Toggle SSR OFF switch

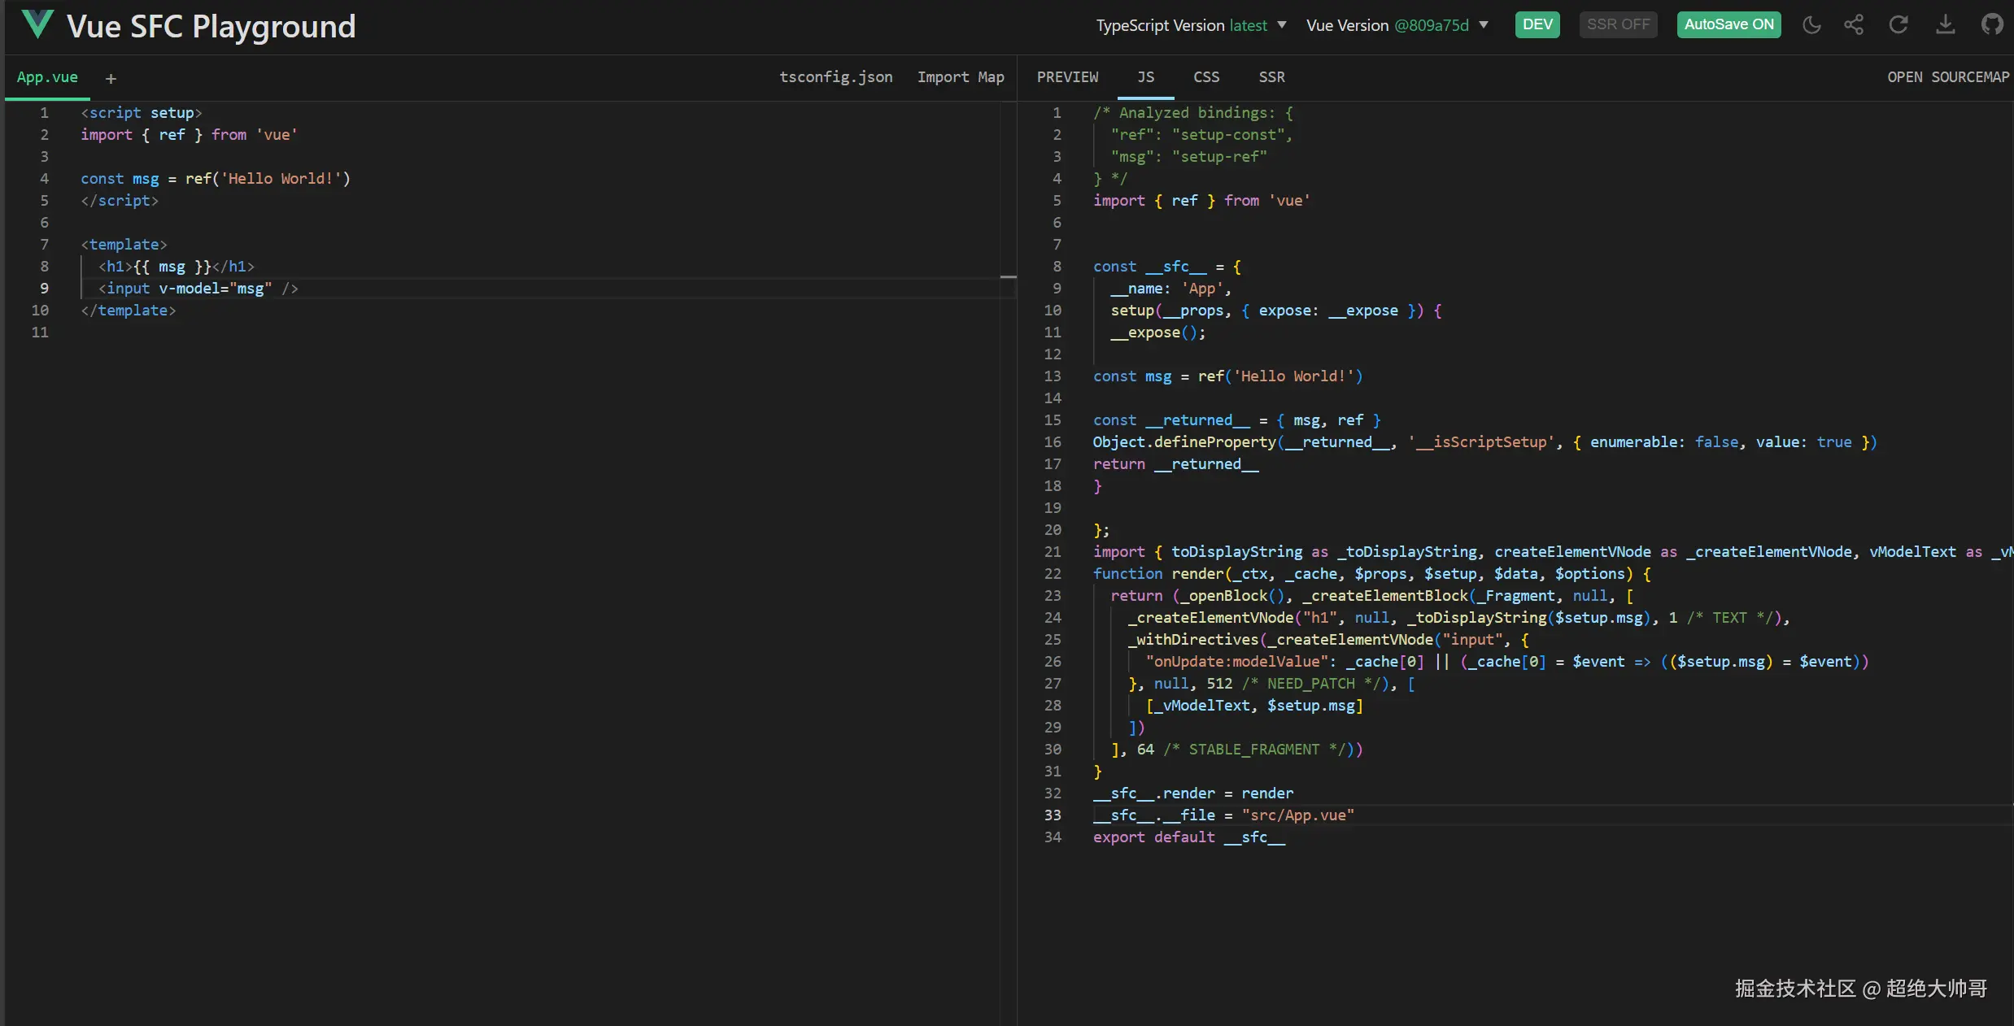click(x=1617, y=25)
